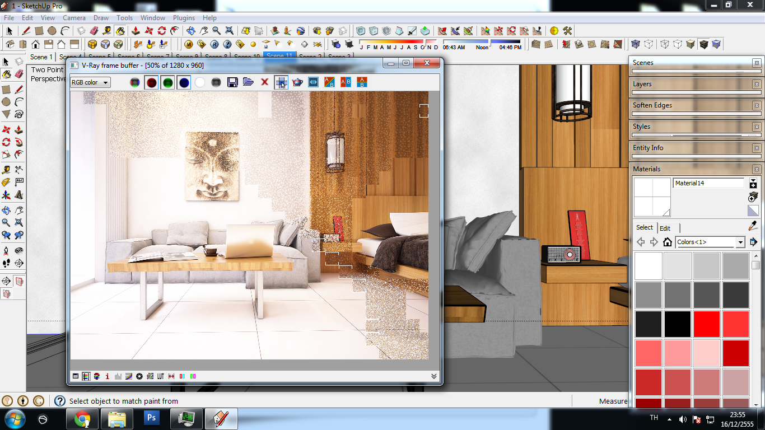Start V-Ray render R icon
The image size is (765, 430).
214,44
